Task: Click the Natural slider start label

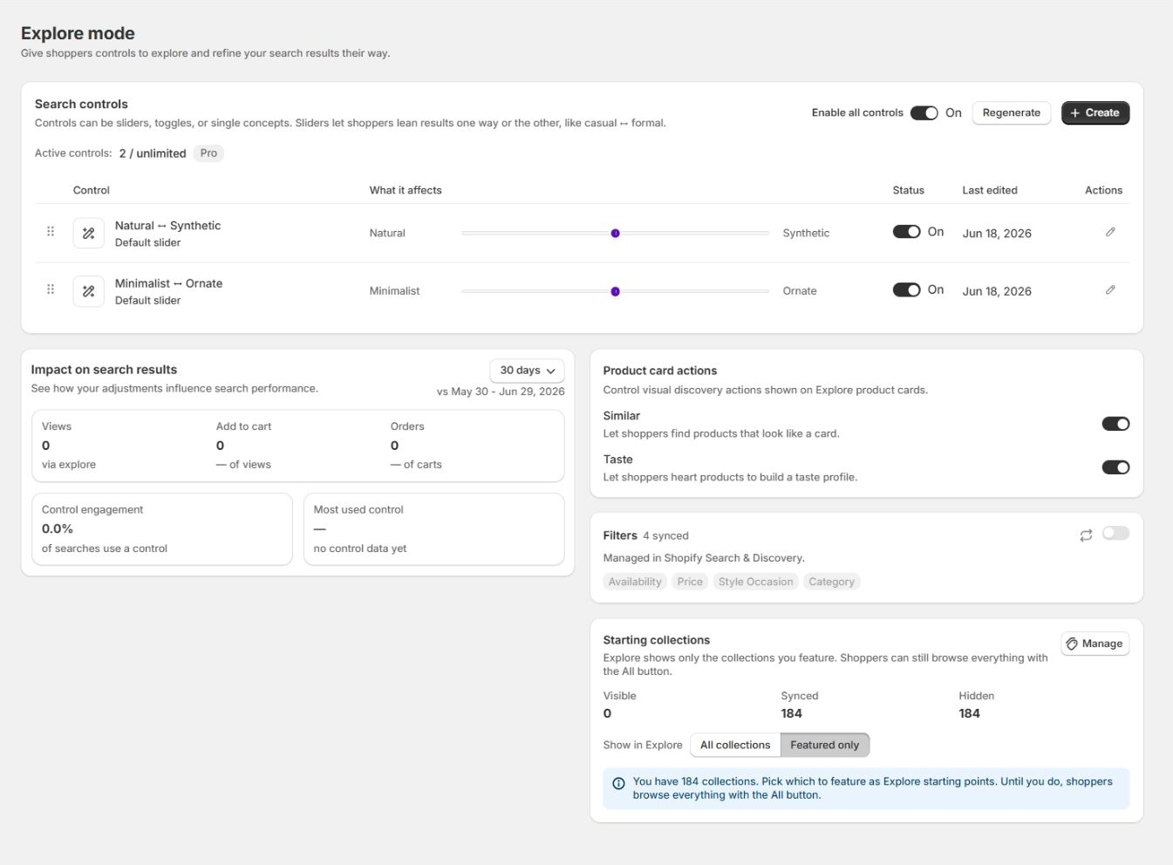Action: pos(387,233)
